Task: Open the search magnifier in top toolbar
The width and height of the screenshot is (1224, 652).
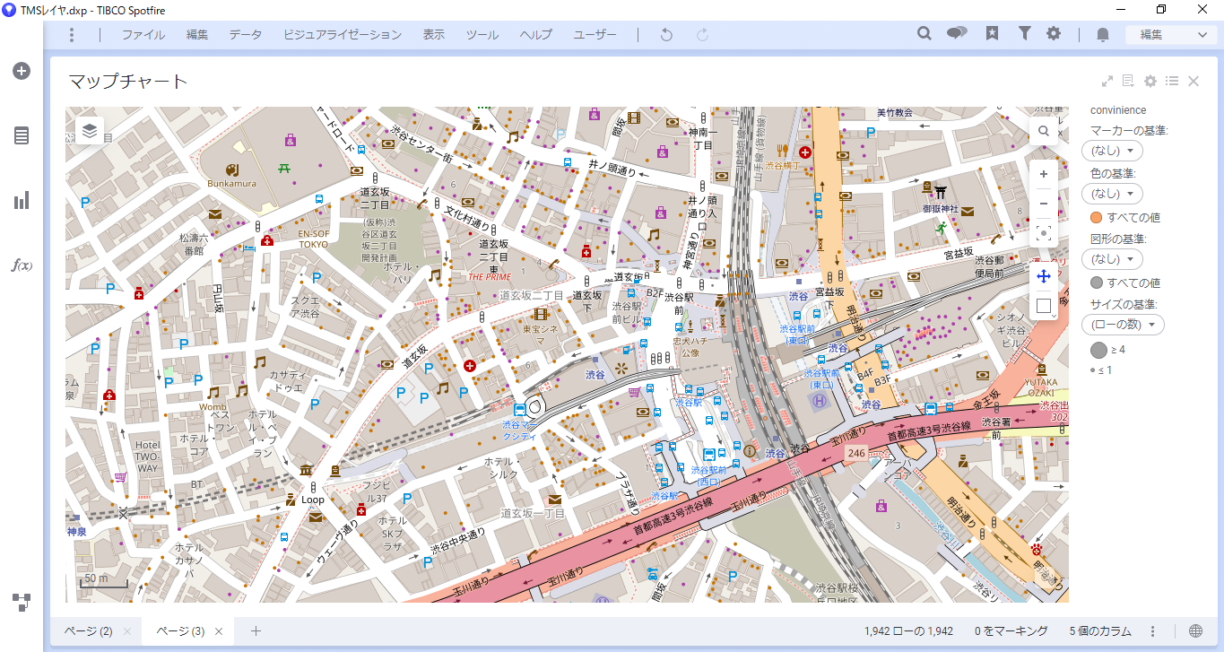Action: pyautogui.click(x=925, y=33)
